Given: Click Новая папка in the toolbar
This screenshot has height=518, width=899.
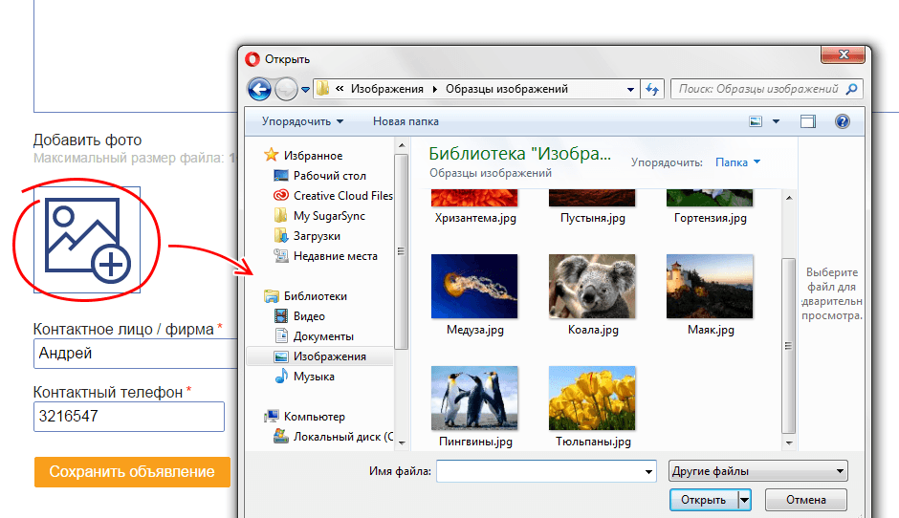Looking at the screenshot, I should click(x=406, y=121).
